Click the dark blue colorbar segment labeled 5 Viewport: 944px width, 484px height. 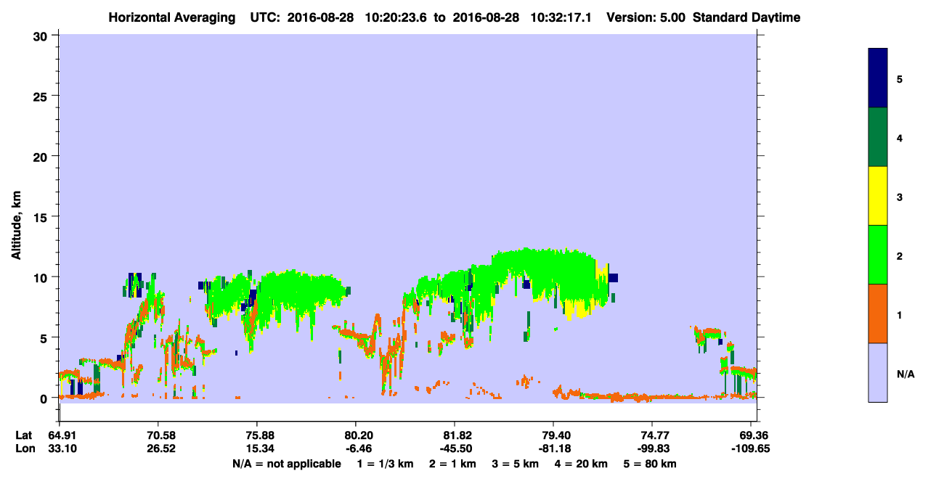(878, 78)
